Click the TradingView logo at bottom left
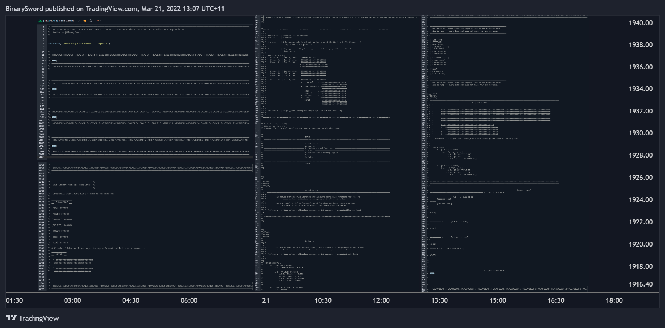 [32, 318]
